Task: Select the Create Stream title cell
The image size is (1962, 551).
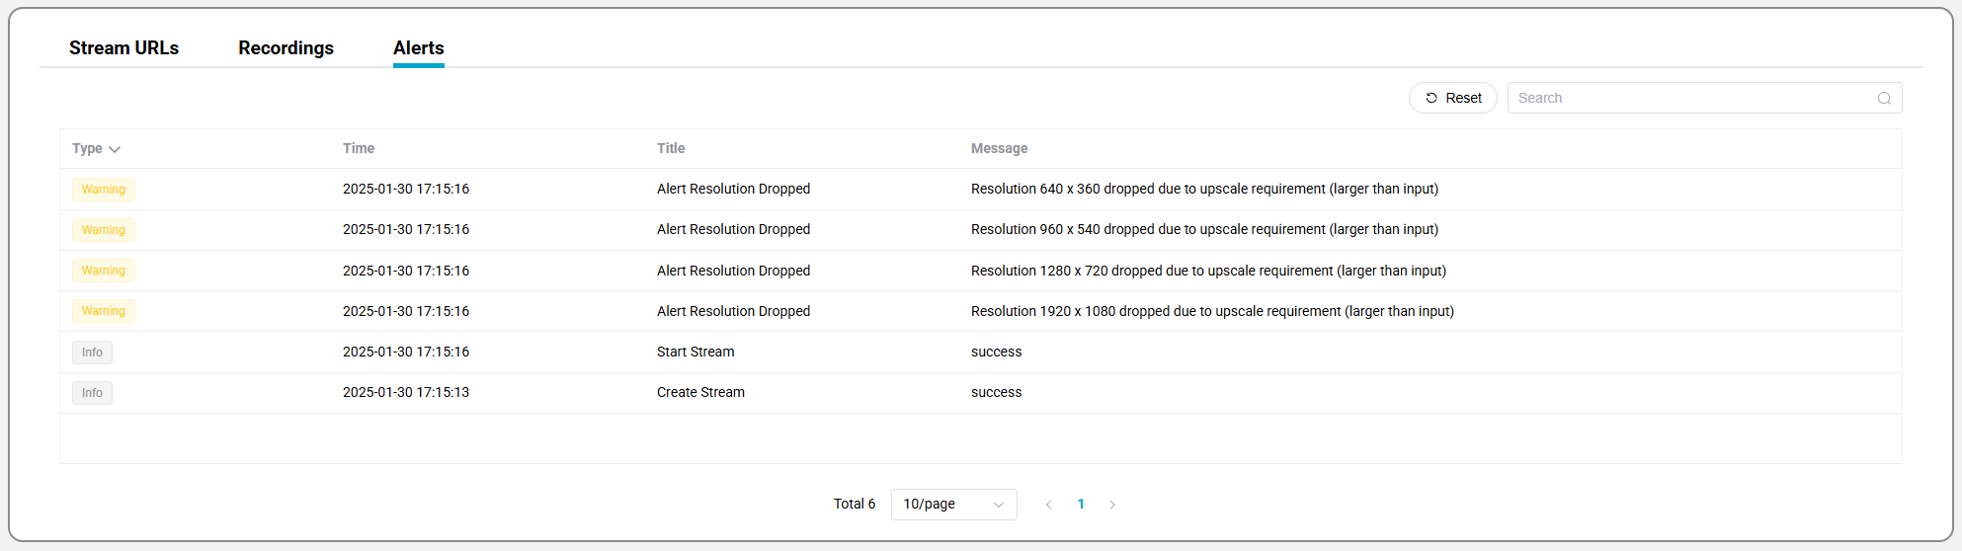Action: tap(700, 392)
